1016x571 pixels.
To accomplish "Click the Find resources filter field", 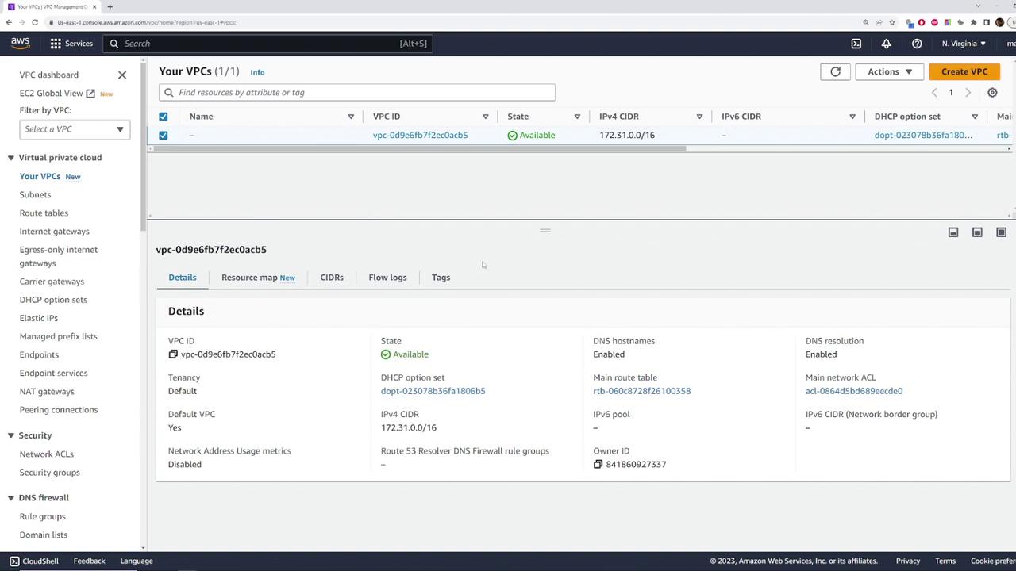I will (357, 93).
